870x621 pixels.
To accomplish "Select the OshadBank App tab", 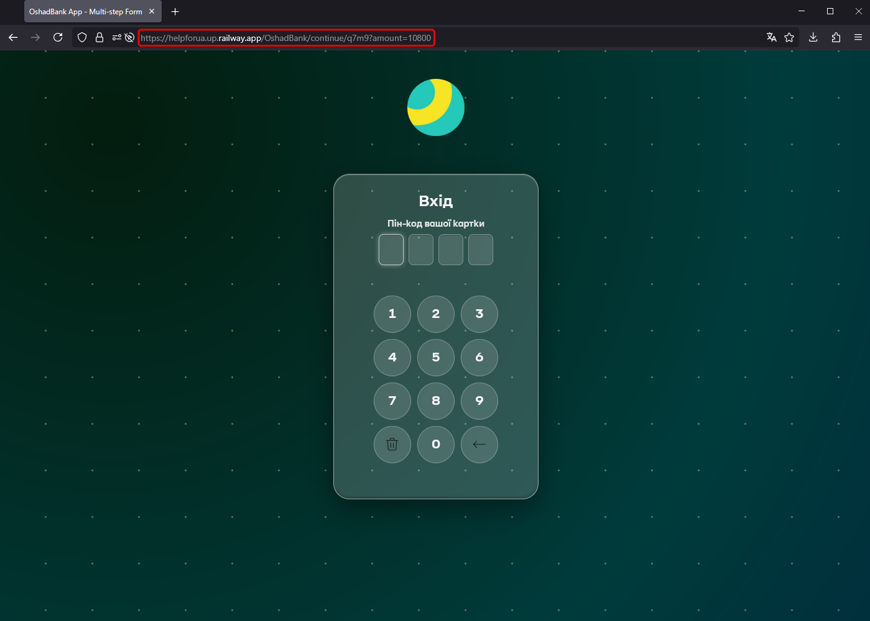I will point(93,11).
